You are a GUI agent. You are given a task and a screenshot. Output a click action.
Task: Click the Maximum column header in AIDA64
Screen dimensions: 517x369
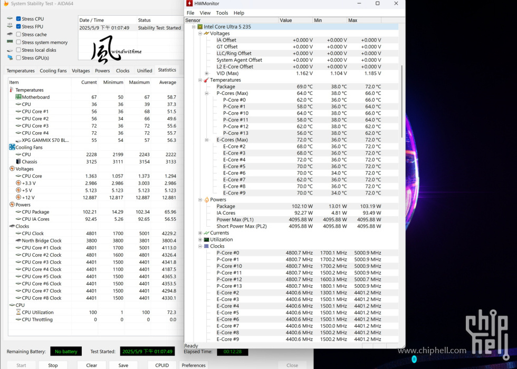tap(139, 82)
